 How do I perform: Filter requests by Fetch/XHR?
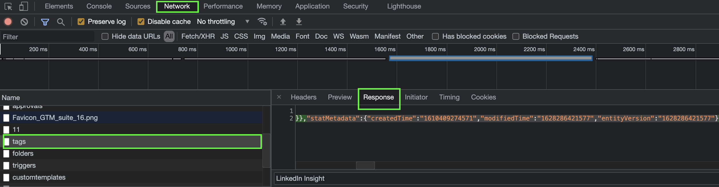[198, 36]
